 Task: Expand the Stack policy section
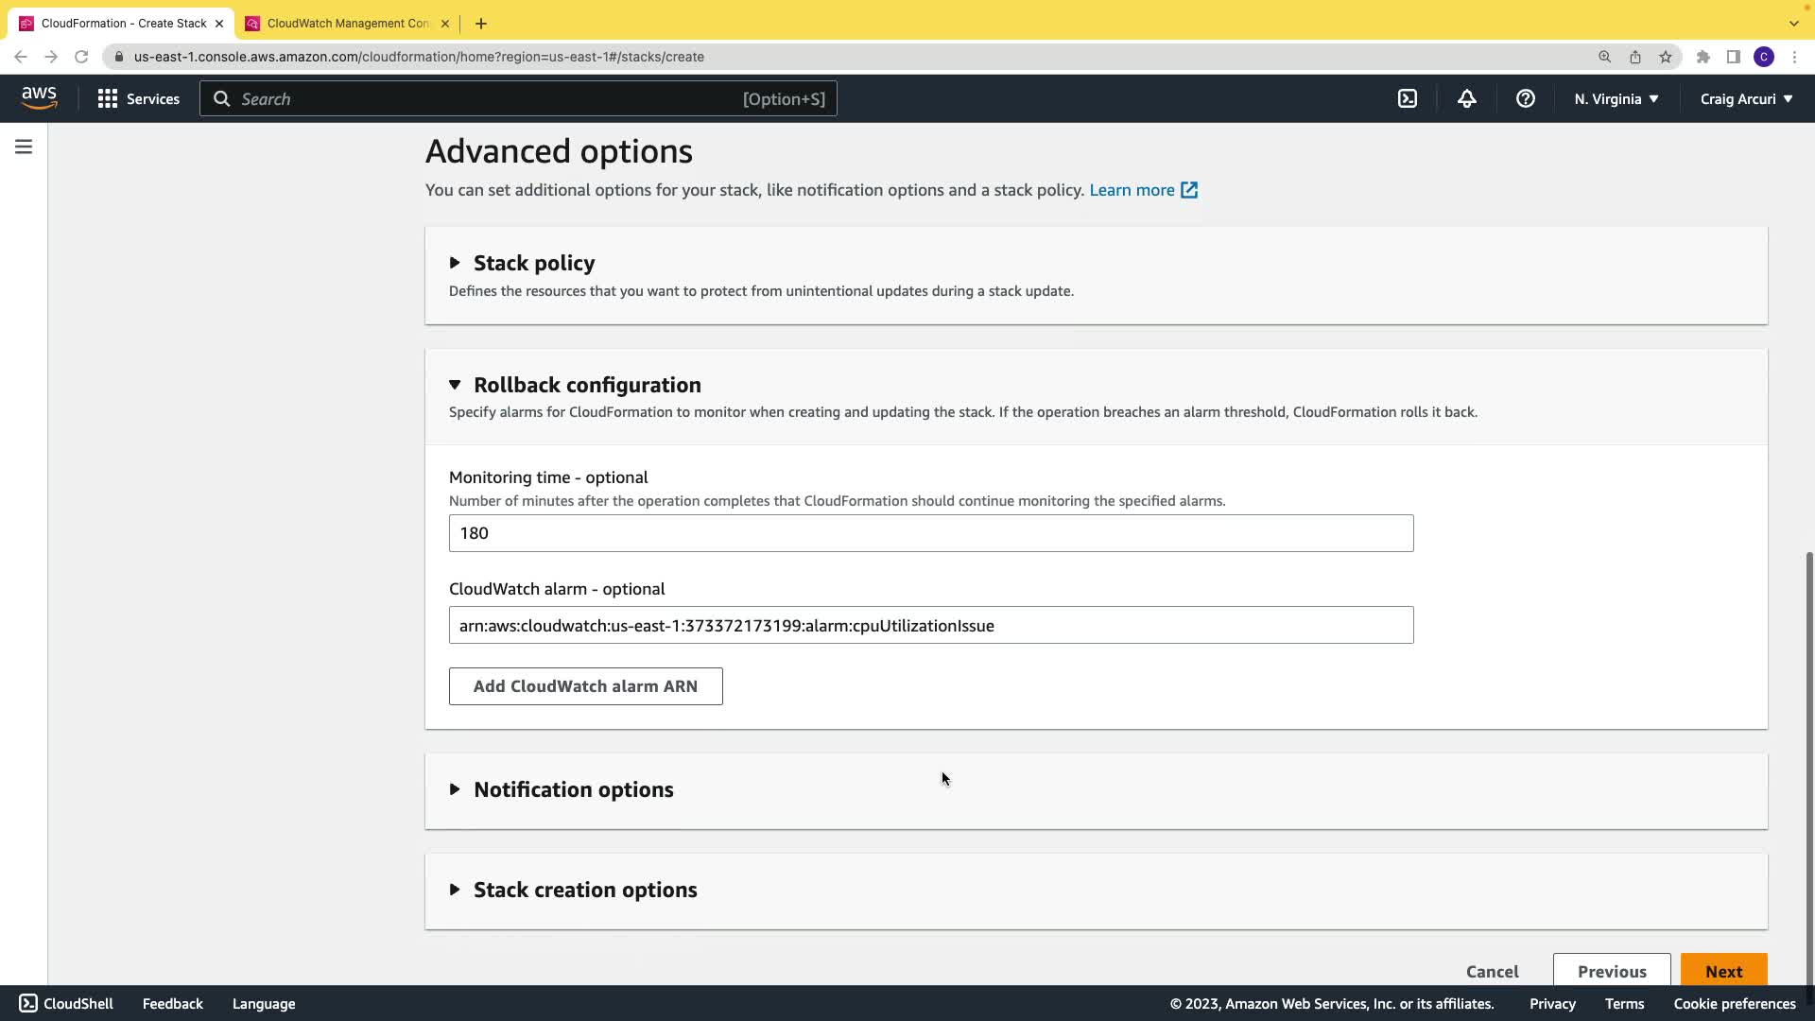coord(533,263)
